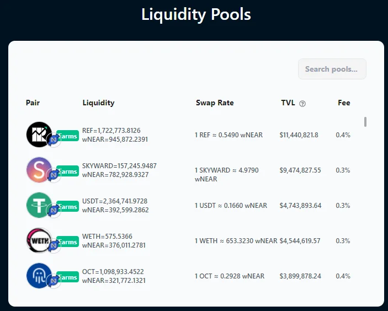Click wNEAR icon in OCT row

pyautogui.click(x=54, y=281)
